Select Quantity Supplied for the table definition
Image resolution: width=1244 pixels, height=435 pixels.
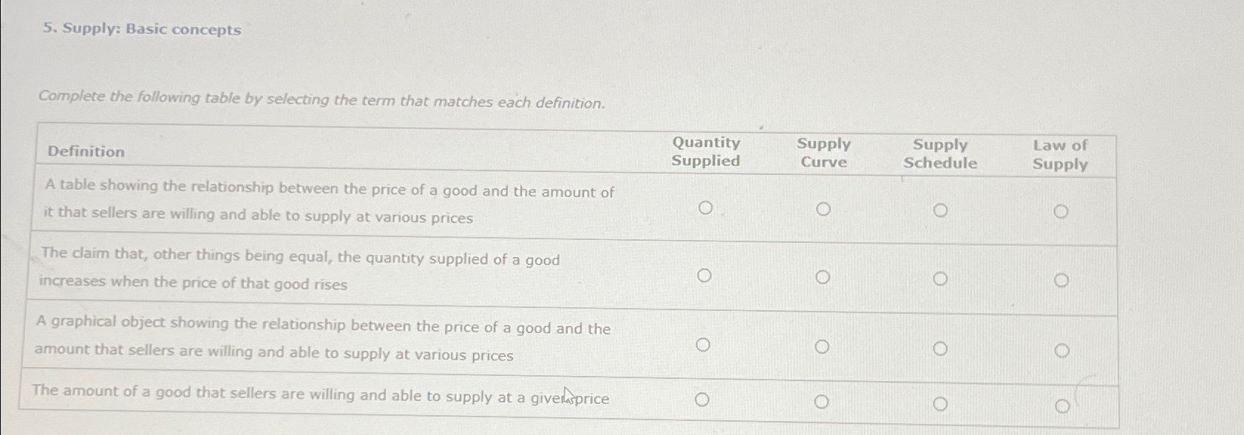pyautogui.click(x=704, y=208)
